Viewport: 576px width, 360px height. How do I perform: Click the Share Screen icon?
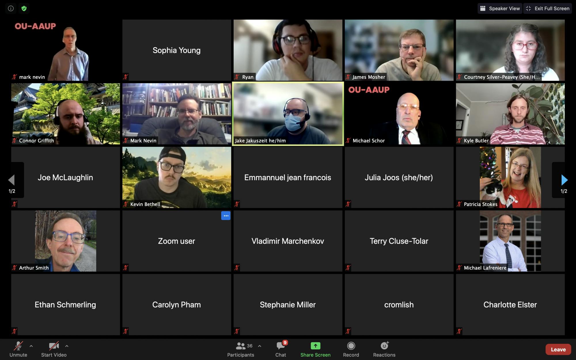[x=315, y=346]
